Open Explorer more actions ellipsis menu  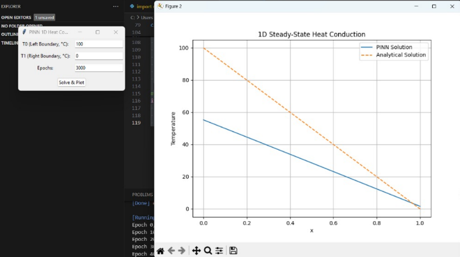pyautogui.click(x=115, y=6)
